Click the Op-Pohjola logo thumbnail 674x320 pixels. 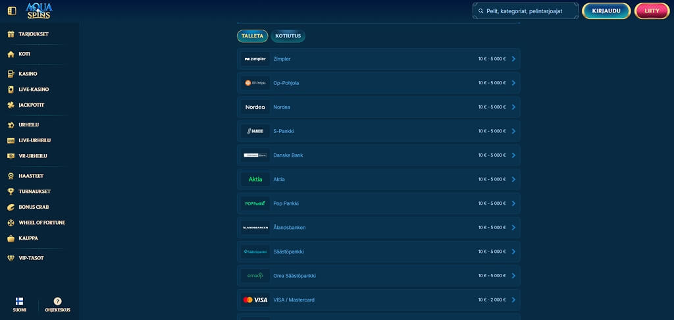pos(255,83)
